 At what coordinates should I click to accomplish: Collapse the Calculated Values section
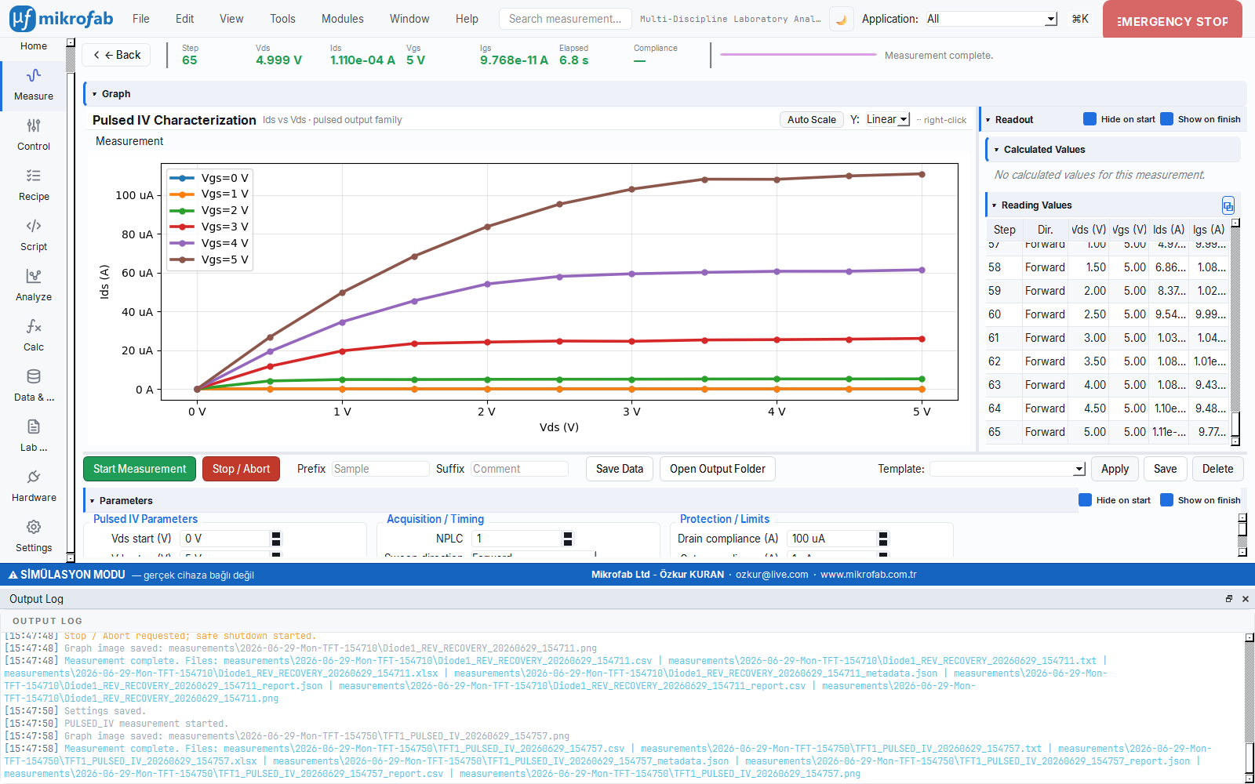[997, 150]
